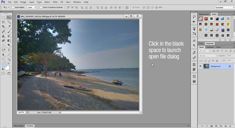
Task: Open the Swatches tab
Action: tap(210, 43)
